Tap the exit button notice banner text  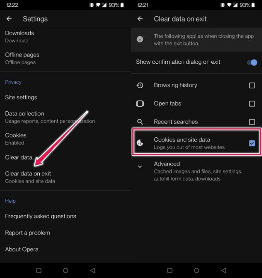click(x=204, y=40)
